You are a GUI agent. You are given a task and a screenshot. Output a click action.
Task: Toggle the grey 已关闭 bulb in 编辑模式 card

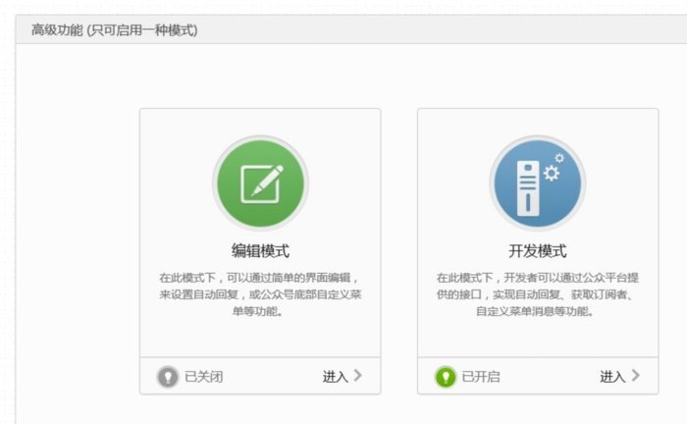tap(168, 377)
